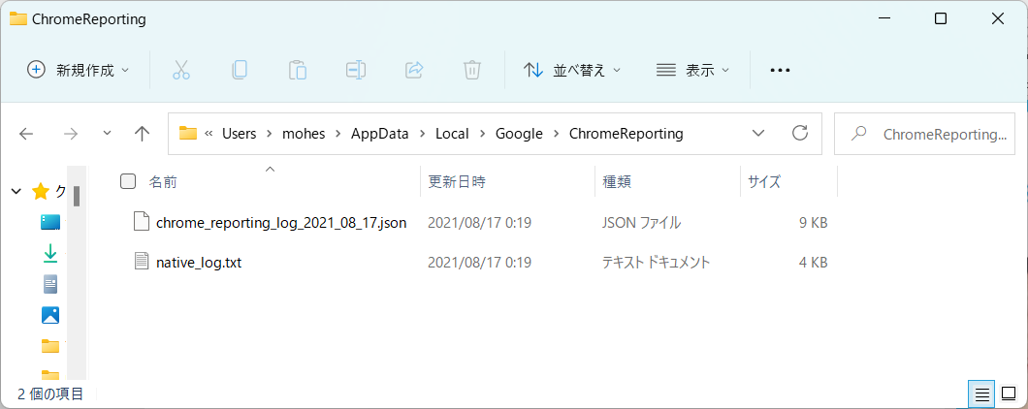The width and height of the screenshot is (1028, 409).
Task: Collapse the Quick access tree chevron
Action: (16, 191)
